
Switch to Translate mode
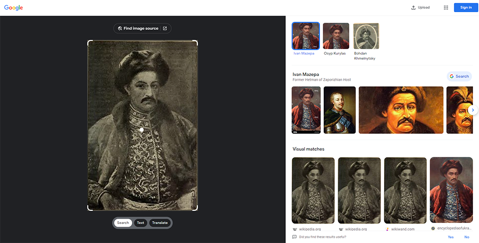pyautogui.click(x=160, y=223)
